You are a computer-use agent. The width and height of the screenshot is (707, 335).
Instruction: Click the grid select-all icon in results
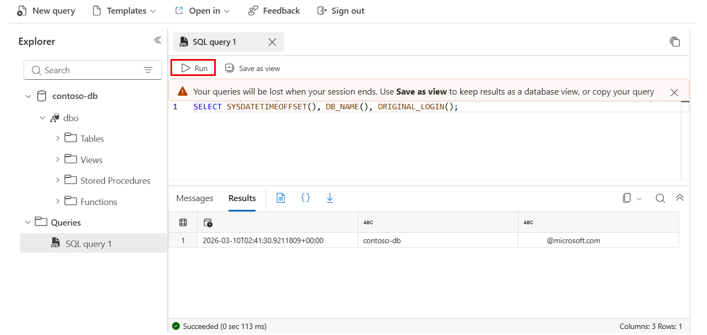coord(183,222)
